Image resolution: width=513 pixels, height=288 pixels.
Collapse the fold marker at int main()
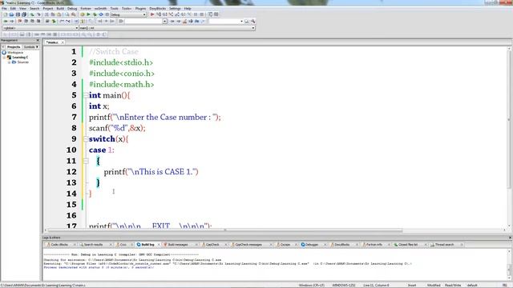pyautogui.click(x=86, y=95)
